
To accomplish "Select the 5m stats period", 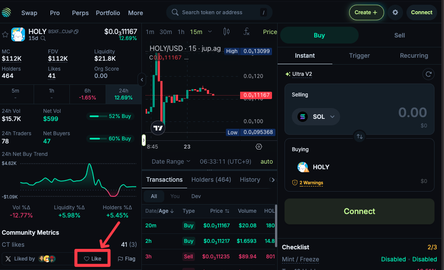I will point(17,94).
